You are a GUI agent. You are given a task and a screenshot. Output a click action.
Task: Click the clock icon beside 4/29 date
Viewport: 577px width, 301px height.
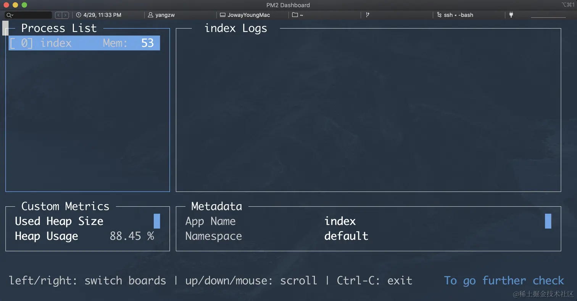79,15
